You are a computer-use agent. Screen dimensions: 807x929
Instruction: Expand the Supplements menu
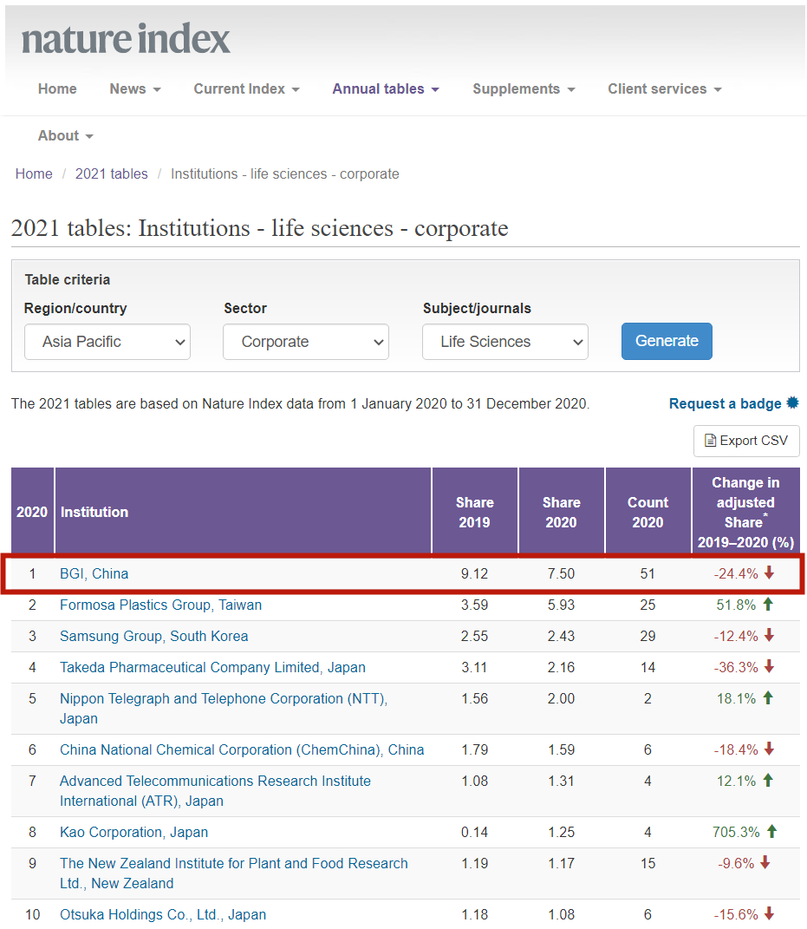coord(524,88)
